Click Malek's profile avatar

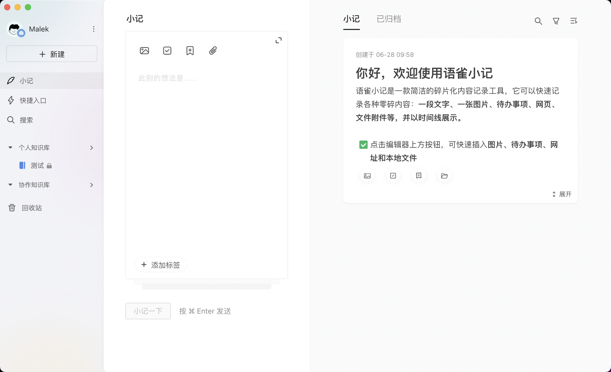[15, 29]
